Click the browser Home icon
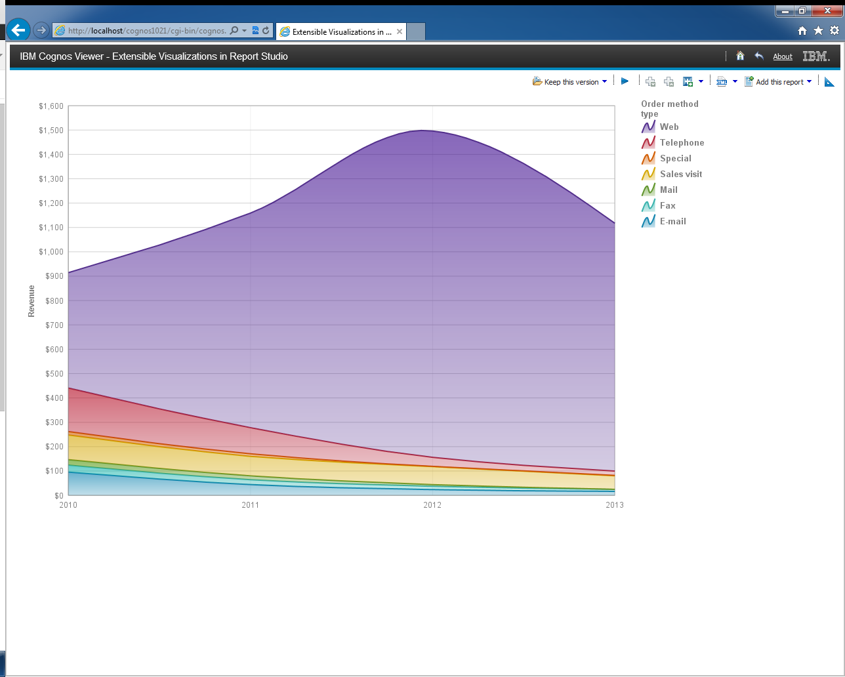 pyautogui.click(x=802, y=30)
